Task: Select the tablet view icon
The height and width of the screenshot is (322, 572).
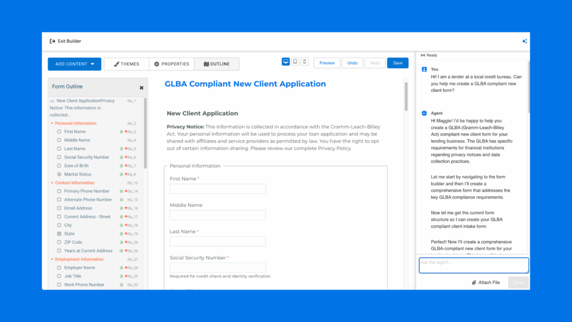Action: 295,62
